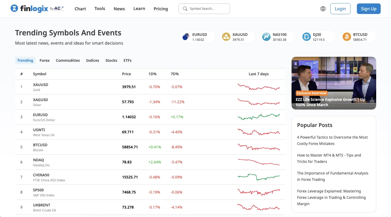Click the Login button
The width and height of the screenshot is (391, 217).
point(340,9)
